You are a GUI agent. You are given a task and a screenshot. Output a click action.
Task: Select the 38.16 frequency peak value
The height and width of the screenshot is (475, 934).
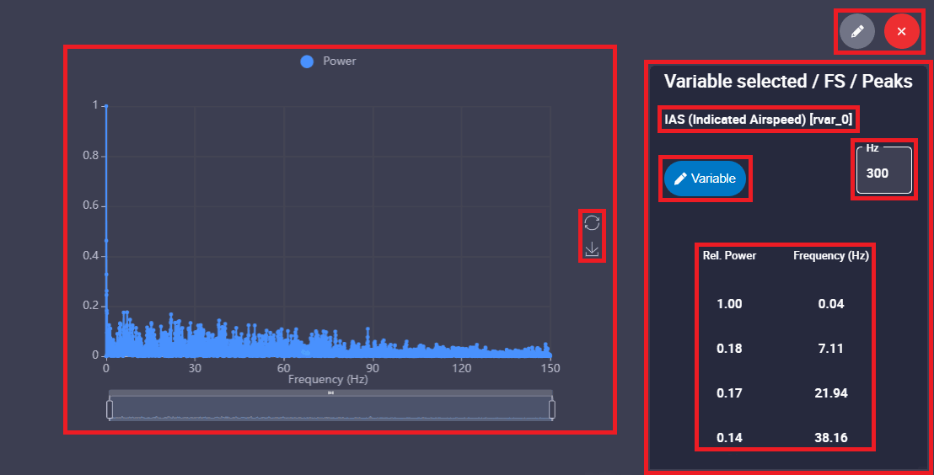pyautogui.click(x=831, y=438)
